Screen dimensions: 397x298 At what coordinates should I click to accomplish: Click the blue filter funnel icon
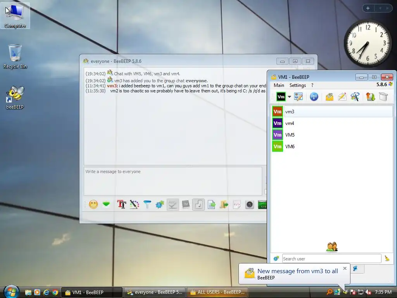(147, 204)
